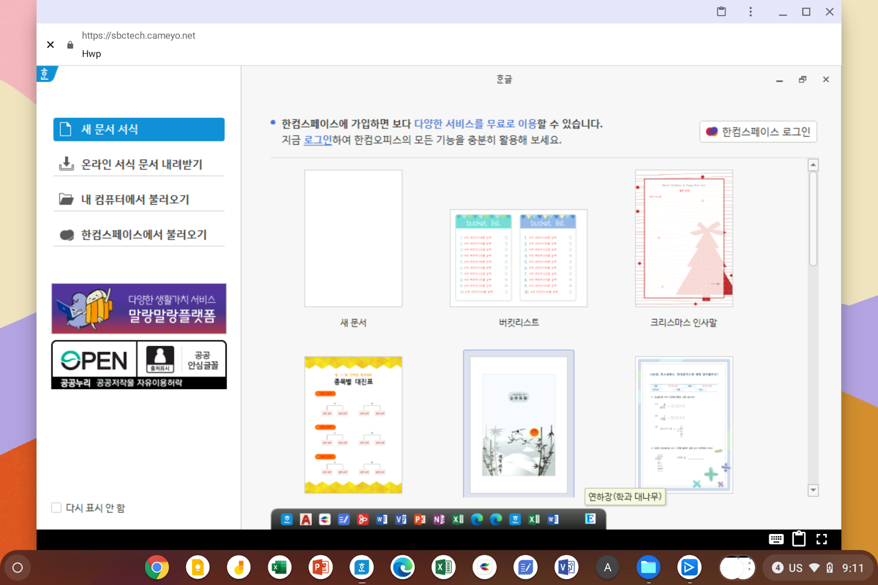Open Google Keep from the shelf
Screen dimensions: 878x585
click(x=198, y=567)
